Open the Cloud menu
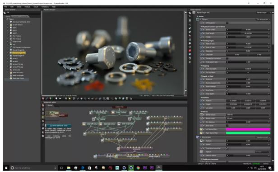The image size is (278, 172). [36, 7]
